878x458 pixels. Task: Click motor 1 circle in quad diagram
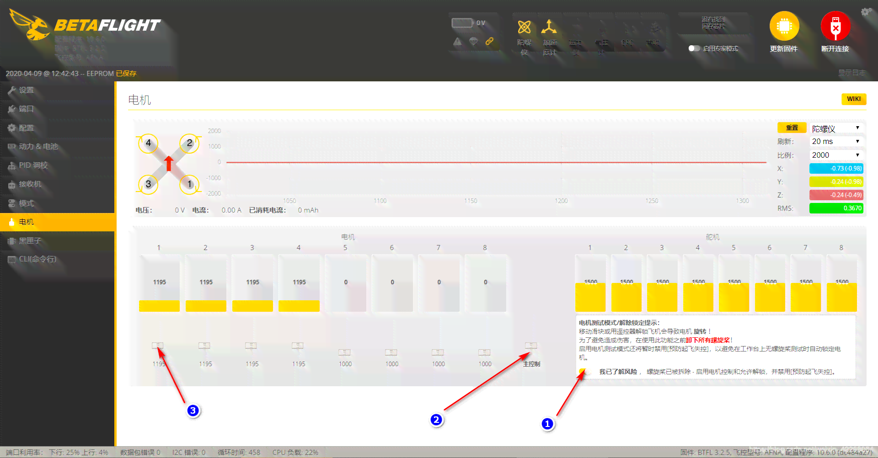click(189, 184)
